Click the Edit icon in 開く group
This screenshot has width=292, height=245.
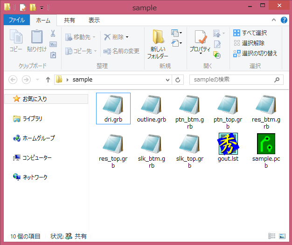217,44
